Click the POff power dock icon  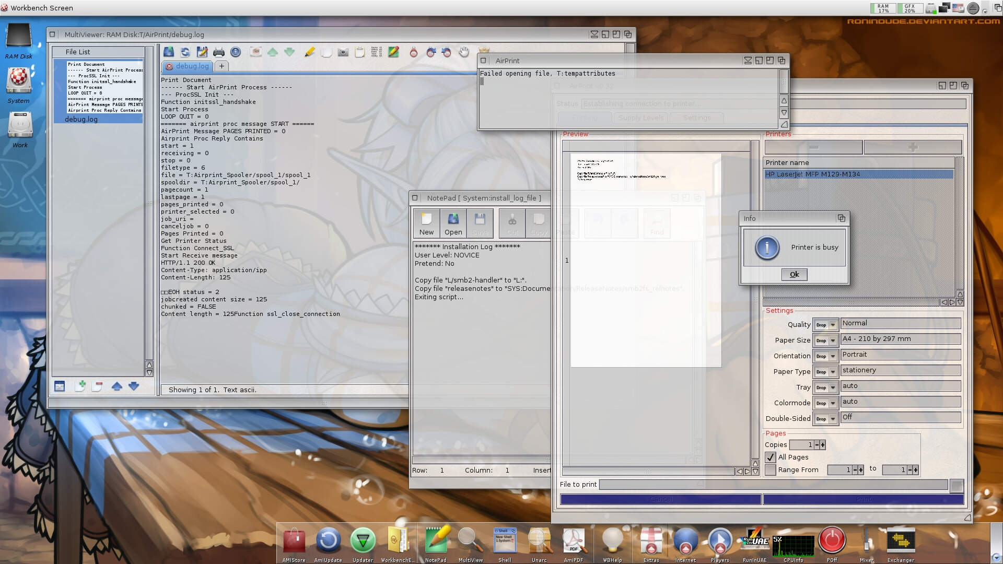(832, 544)
